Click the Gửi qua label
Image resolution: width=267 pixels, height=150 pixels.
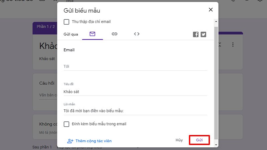(x=71, y=34)
